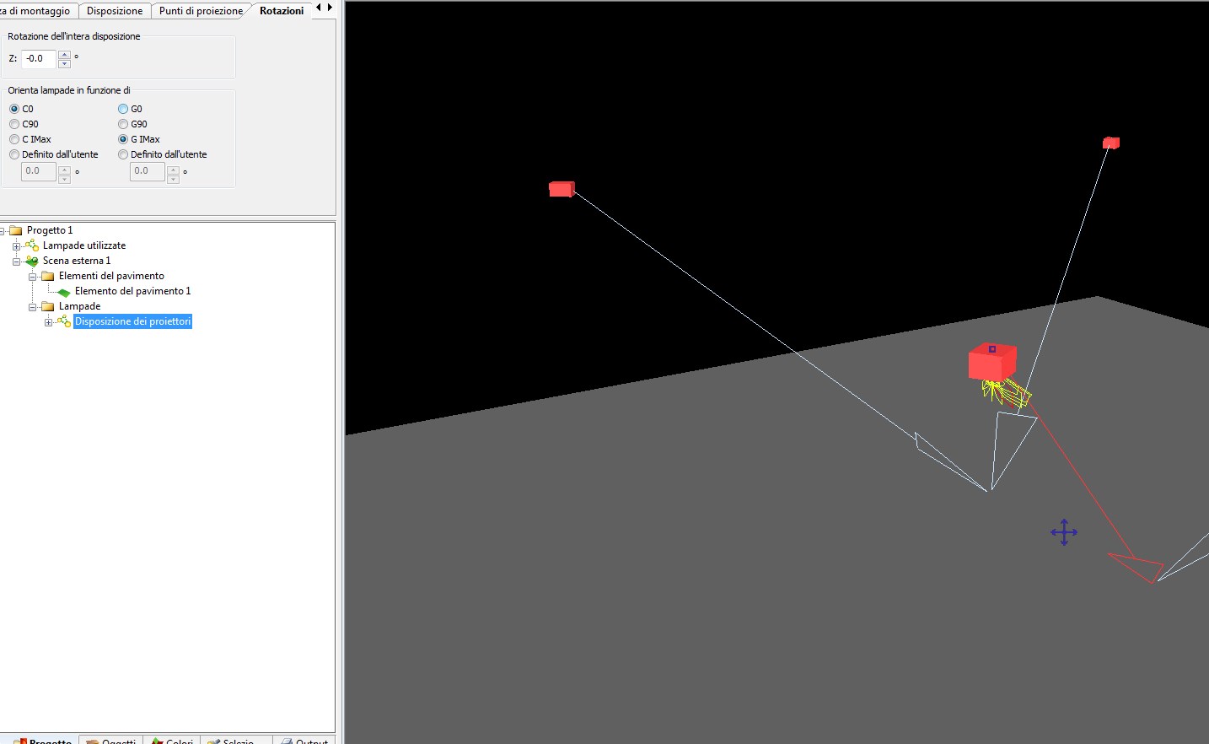Open the Disposizione tab
The image size is (1209, 744).
click(x=115, y=11)
